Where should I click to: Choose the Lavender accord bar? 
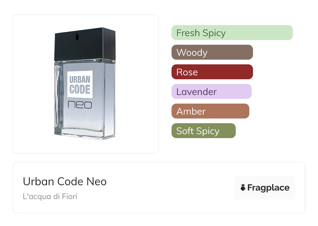click(x=211, y=92)
